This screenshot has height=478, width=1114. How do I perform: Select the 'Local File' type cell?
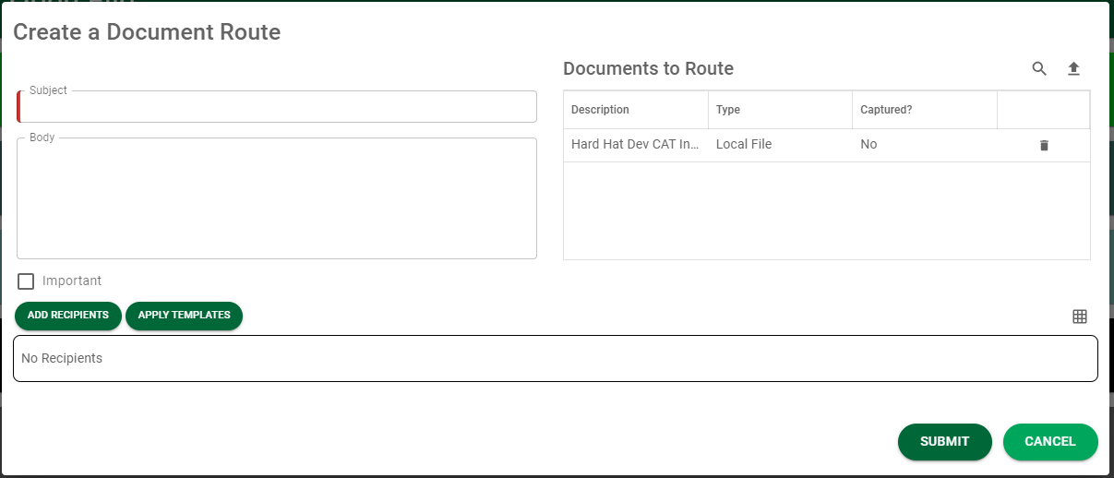[781, 145]
